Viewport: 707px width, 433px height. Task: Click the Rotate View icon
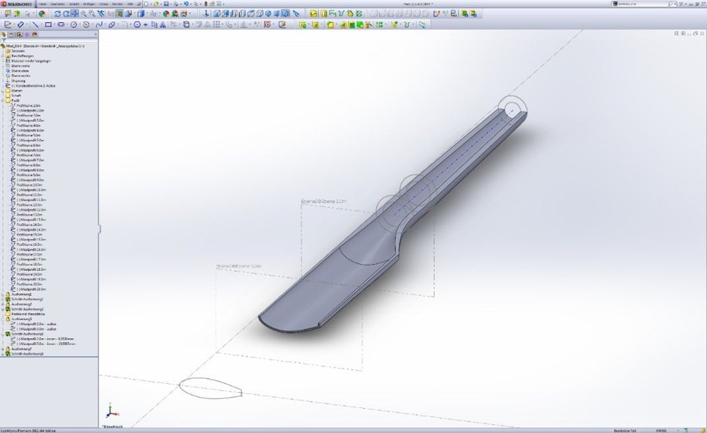[x=57, y=14]
